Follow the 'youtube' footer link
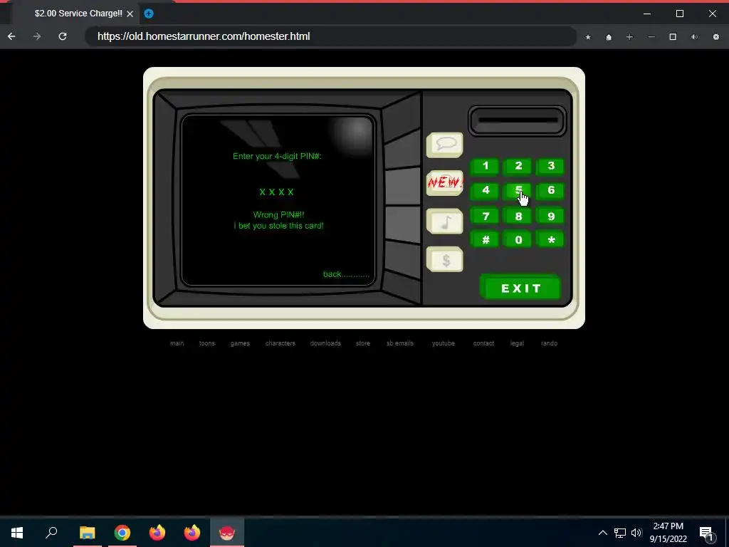This screenshot has width=729, height=547. [443, 343]
